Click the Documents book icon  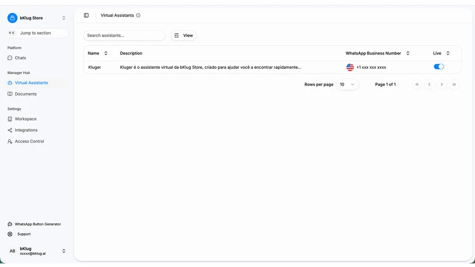coord(10,94)
